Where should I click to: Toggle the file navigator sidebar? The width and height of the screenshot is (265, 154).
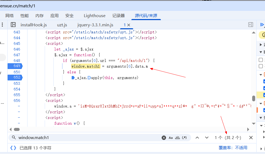point(13,25)
